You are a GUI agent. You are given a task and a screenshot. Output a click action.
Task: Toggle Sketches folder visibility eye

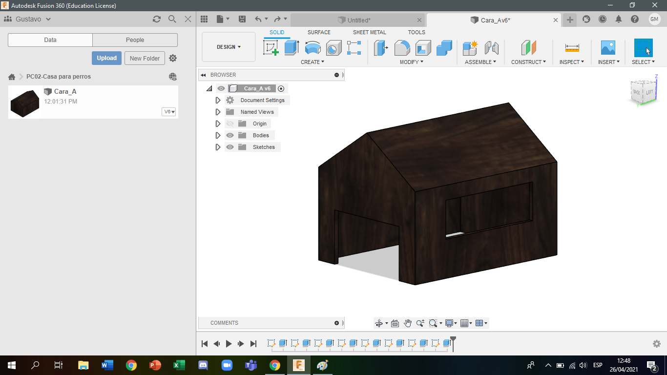tap(230, 147)
